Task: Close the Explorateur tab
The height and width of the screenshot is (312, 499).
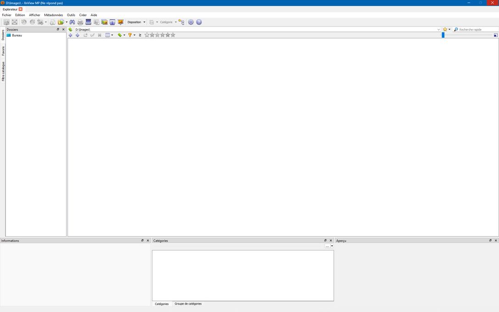Action: pyautogui.click(x=21, y=9)
